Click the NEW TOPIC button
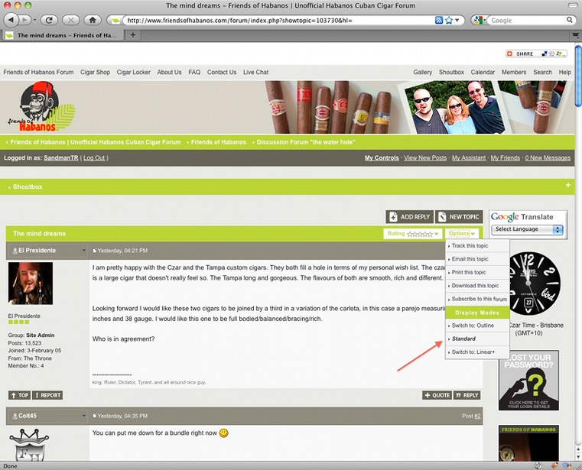Viewport: 582px width, 470px height. (x=459, y=217)
